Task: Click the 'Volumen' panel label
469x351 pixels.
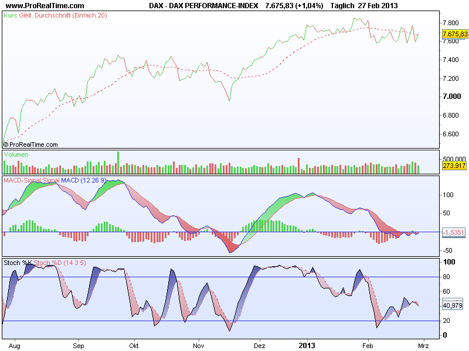Action: [x=16, y=154]
